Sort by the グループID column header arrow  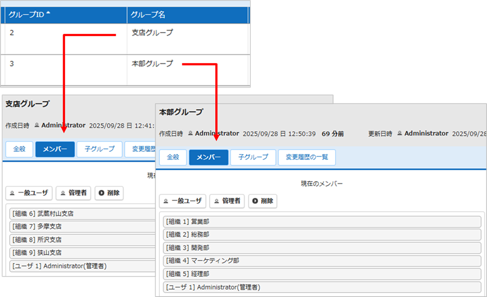pos(47,14)
